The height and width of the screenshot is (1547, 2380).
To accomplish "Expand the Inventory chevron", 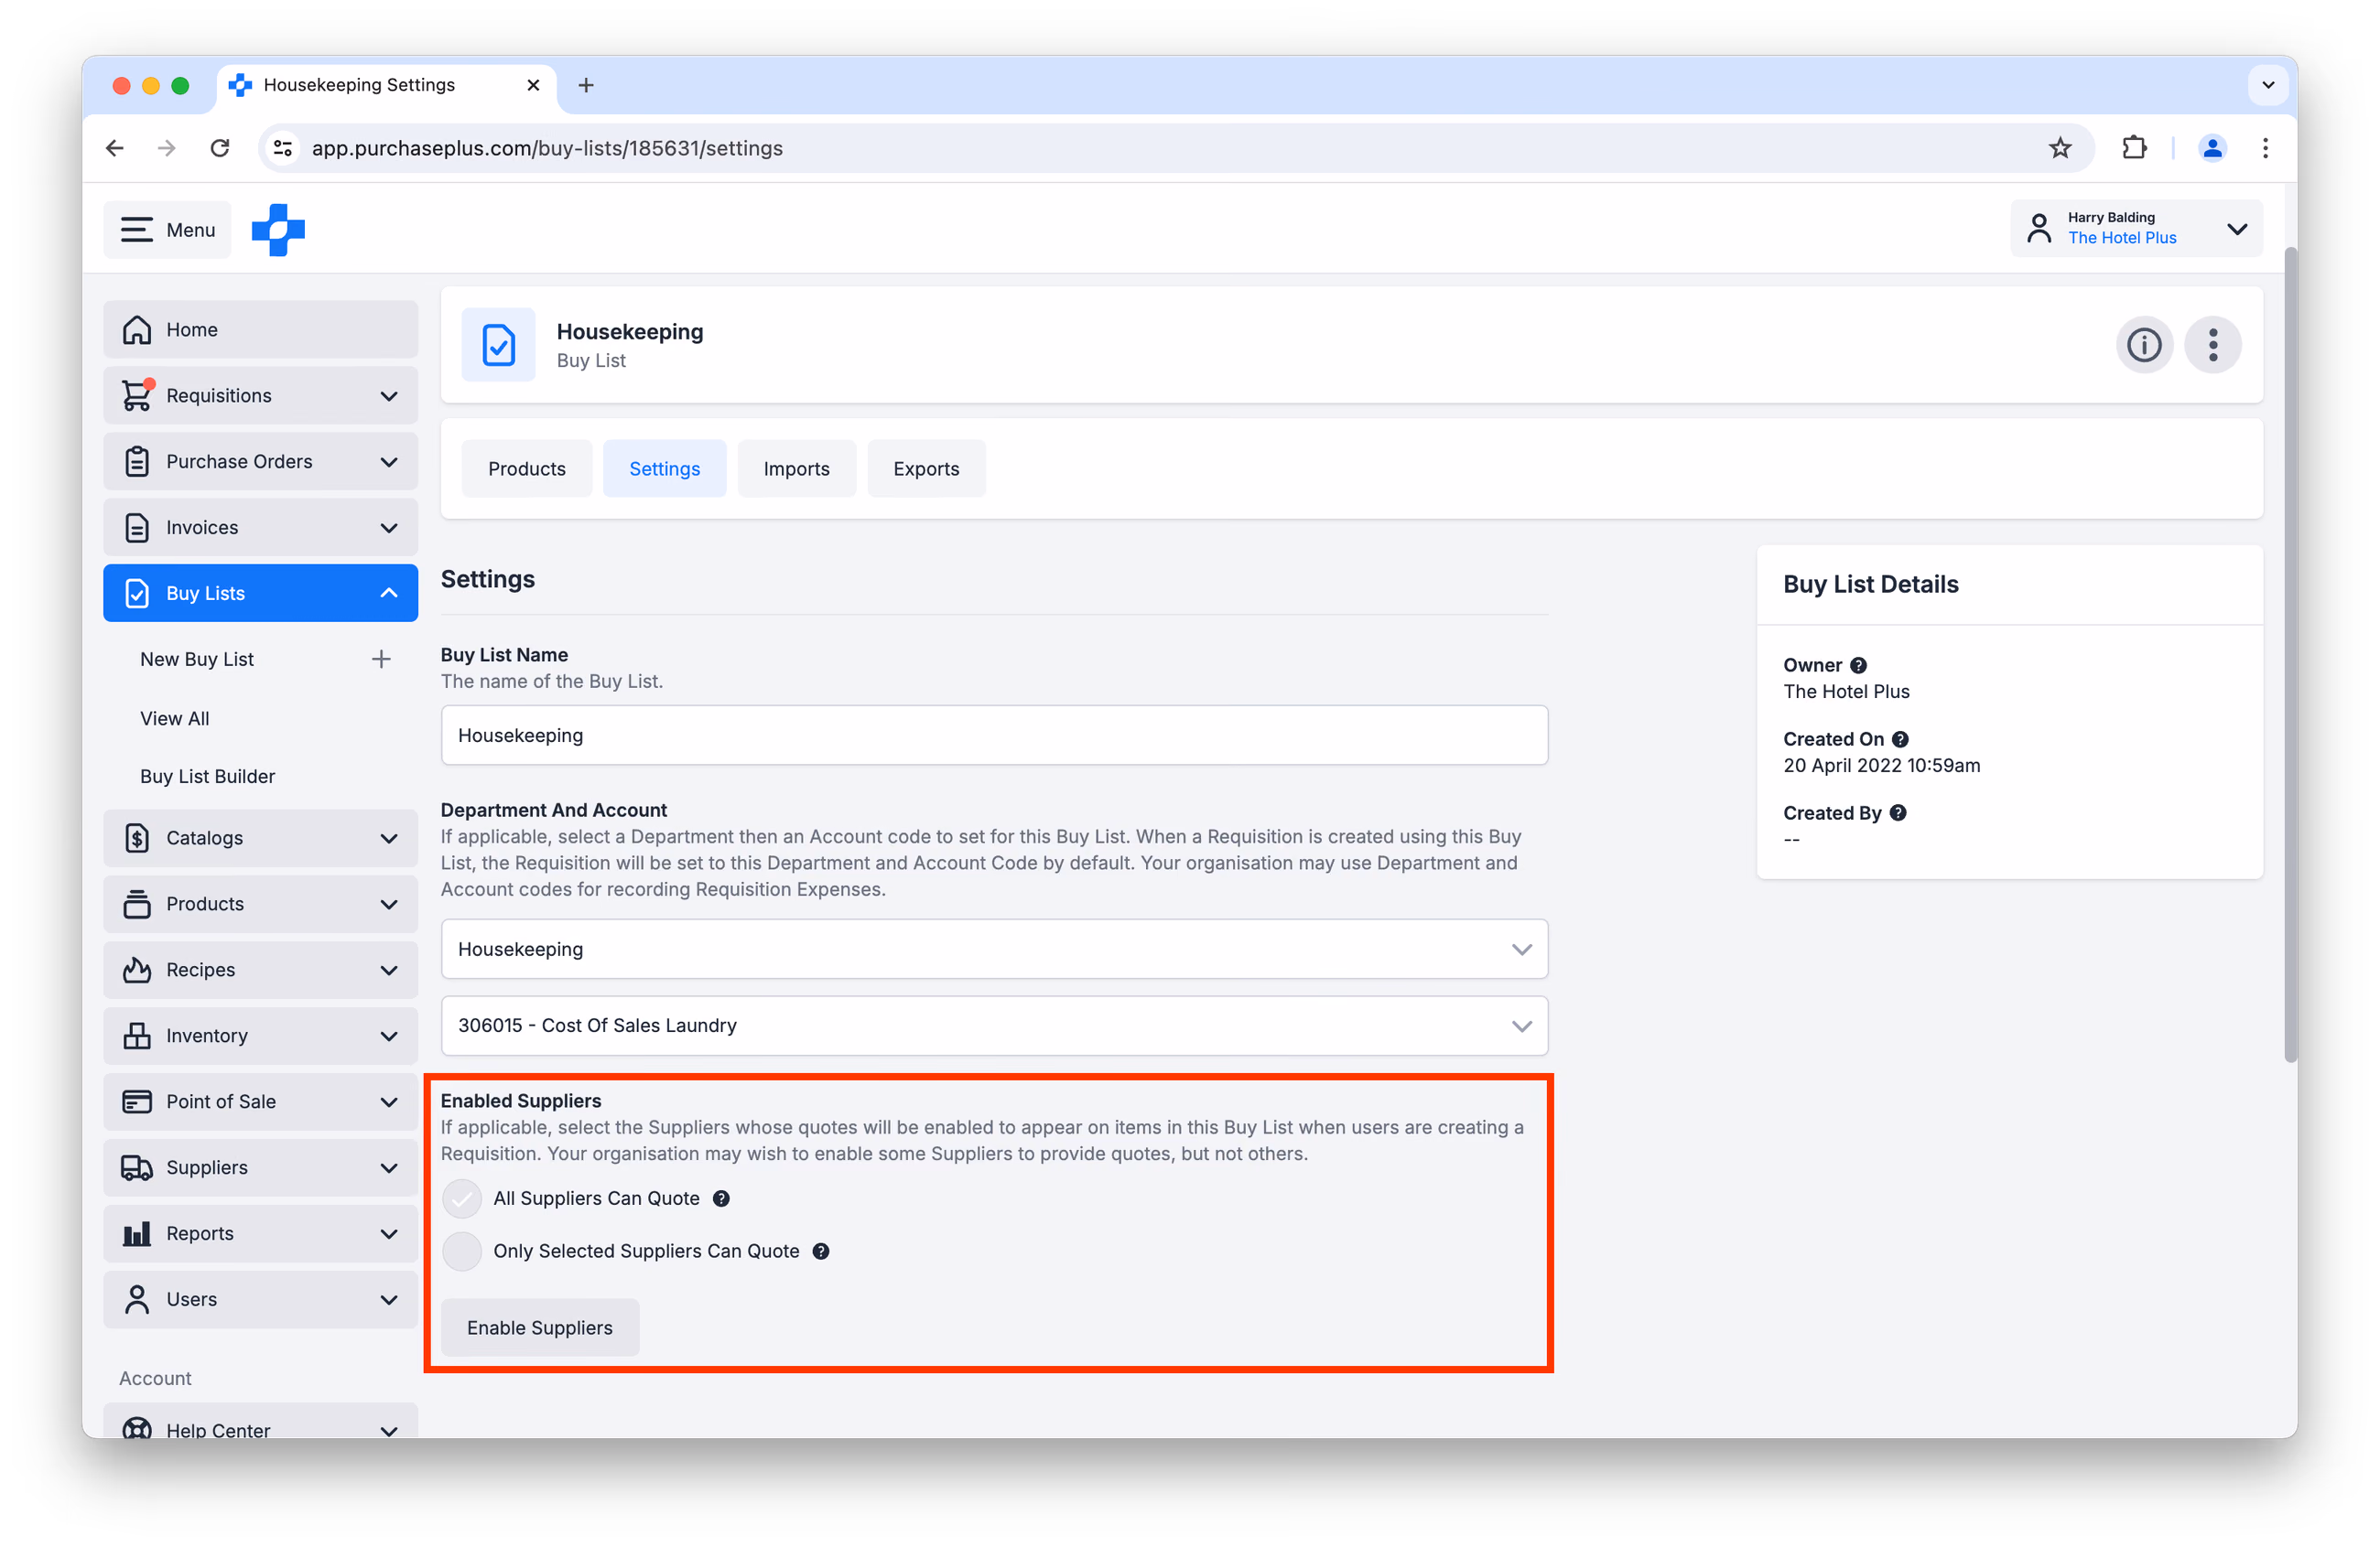I will click(389, 1036).
